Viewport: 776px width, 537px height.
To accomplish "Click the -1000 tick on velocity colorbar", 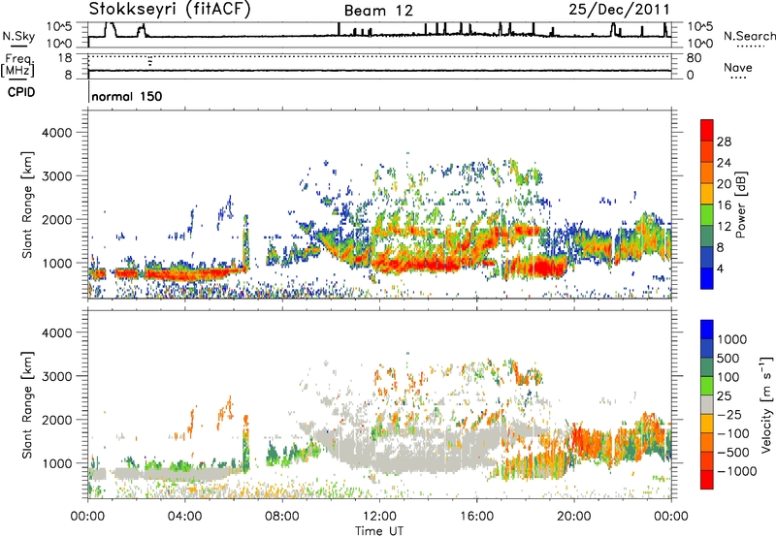I will (x=737, y=471).
